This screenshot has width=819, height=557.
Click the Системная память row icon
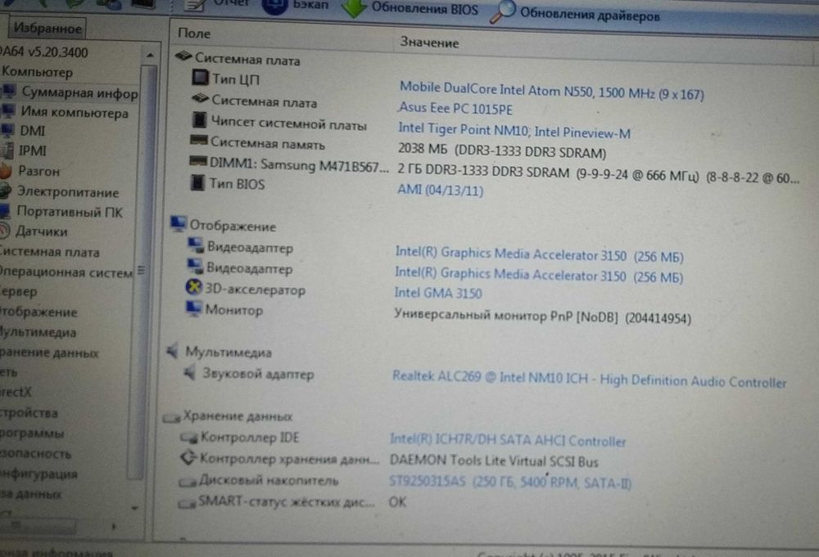pos(198,141)
